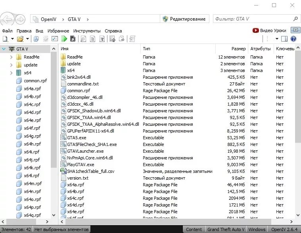Viewport: 301px width, 233px height.
Task: Click the pages with right-arrow export icon
Action: (122, 39)
